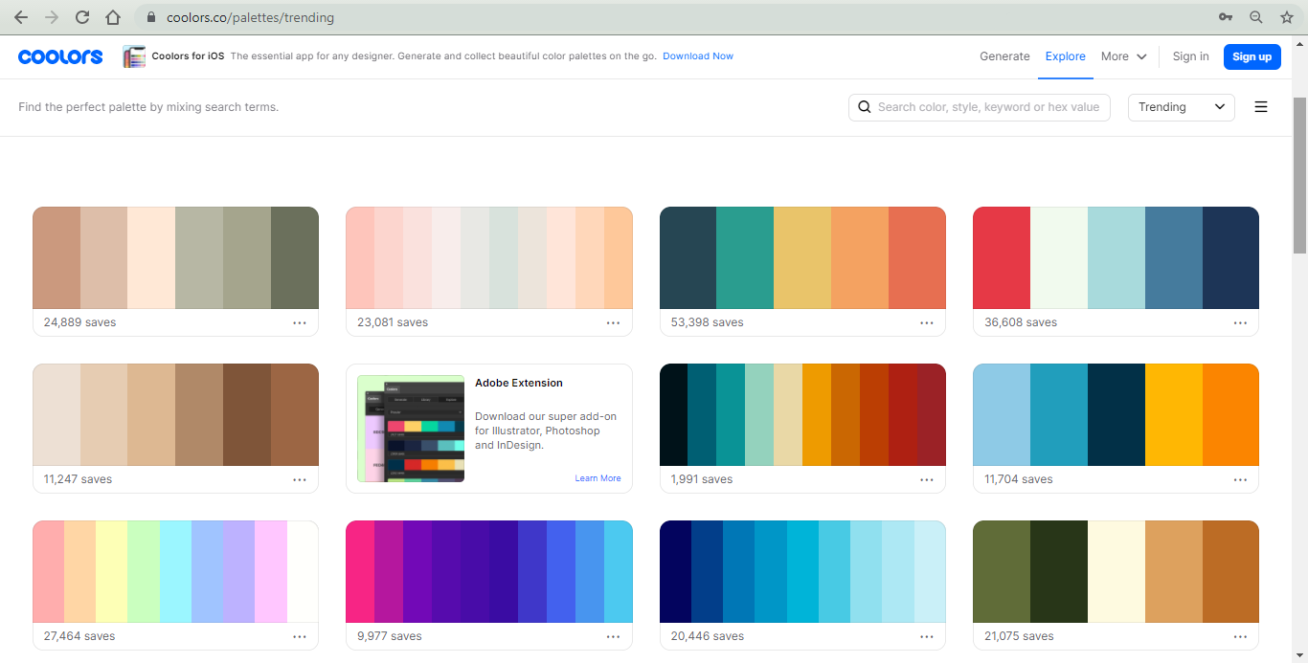This screenshot has width=1308, height=663.
Task: Click the blue Sign up button
Action: click(1252, 56)
